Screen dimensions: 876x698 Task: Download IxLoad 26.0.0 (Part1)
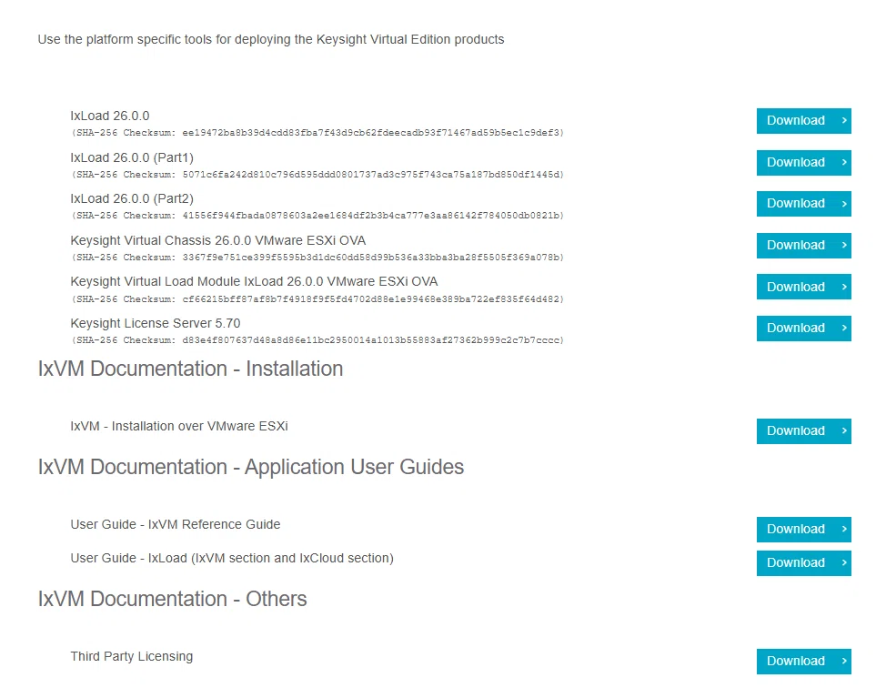click(x=803, y=163)
